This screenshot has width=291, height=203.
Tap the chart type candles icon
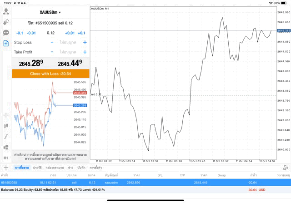[x=6, y=125]
